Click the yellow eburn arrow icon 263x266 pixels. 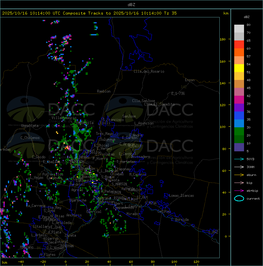tap(239, 175)
